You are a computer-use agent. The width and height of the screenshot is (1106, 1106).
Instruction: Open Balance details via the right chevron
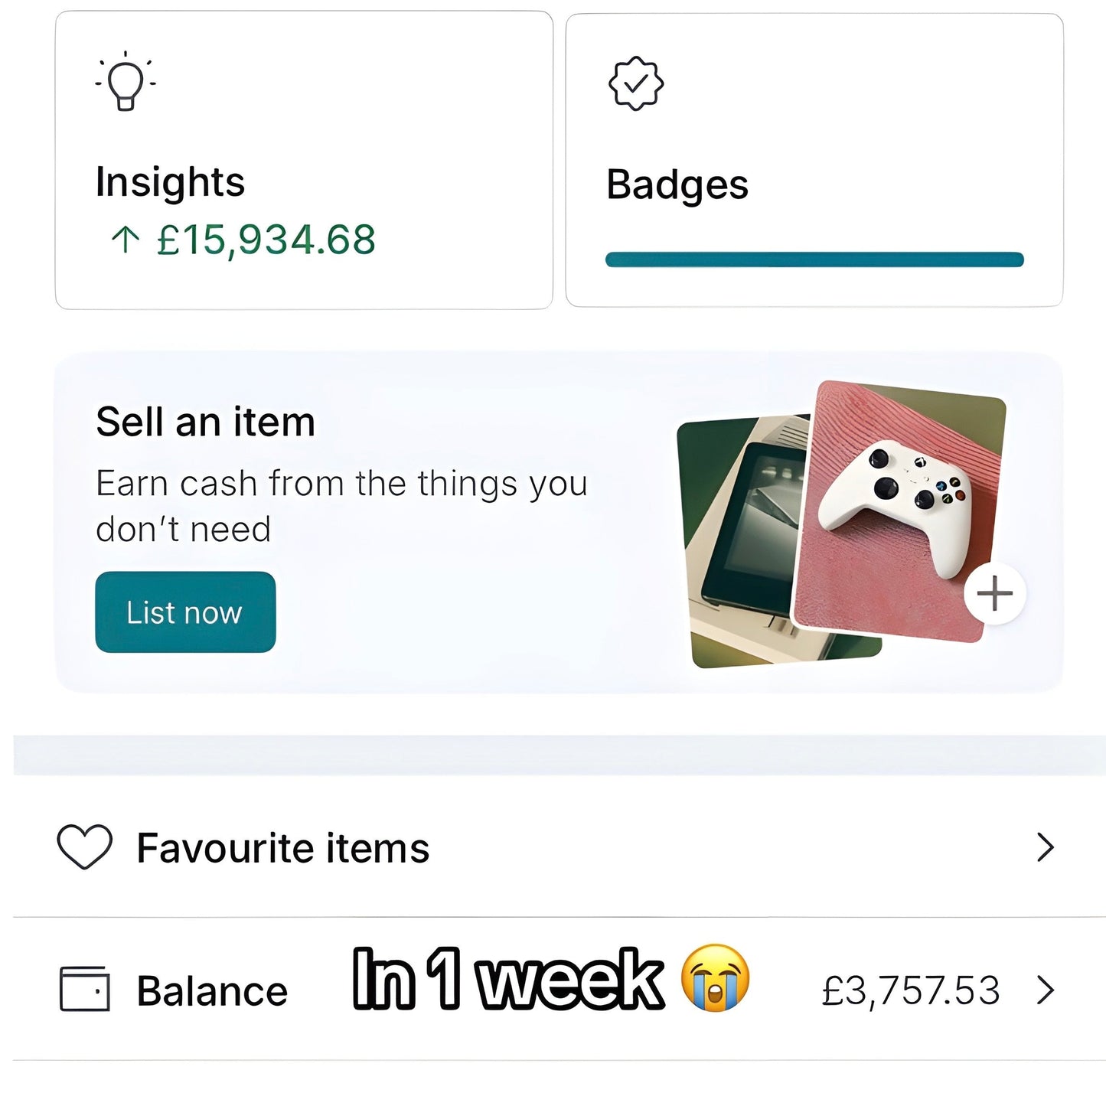pyautogui.click(x=1045, y=990)
